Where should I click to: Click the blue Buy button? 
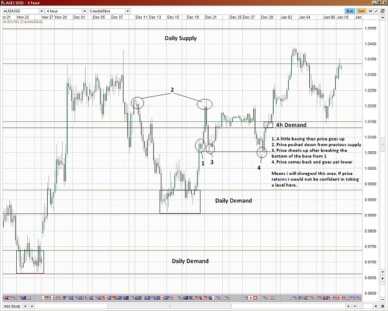[350, 11]
